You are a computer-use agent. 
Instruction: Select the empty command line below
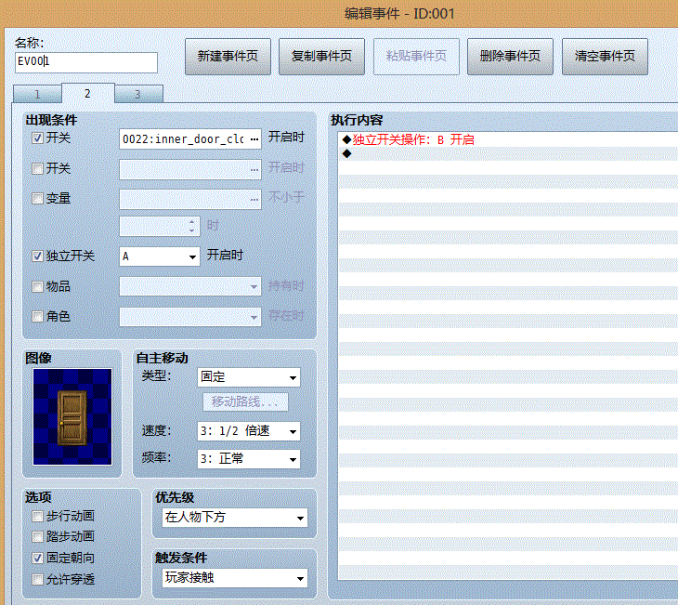508,153
